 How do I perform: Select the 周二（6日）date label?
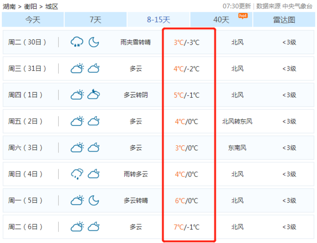click(x=25, y=226)
